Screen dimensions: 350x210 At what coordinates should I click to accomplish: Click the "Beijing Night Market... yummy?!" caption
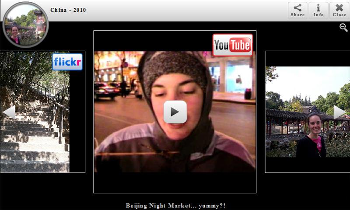pyautogui.click(x=175, y=206)
